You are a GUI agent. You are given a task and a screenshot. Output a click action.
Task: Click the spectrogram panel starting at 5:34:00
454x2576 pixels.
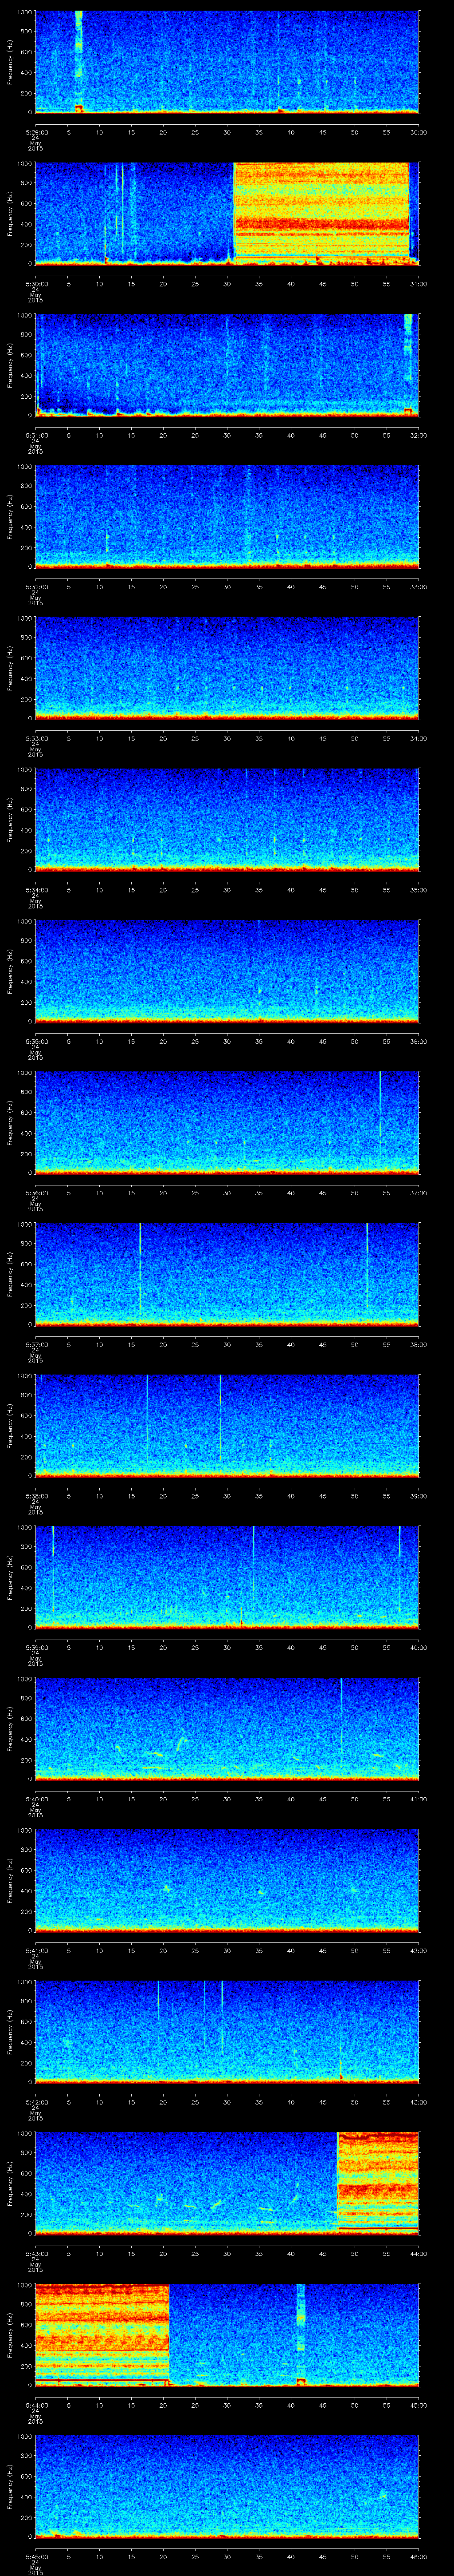(x=227, y=820)
